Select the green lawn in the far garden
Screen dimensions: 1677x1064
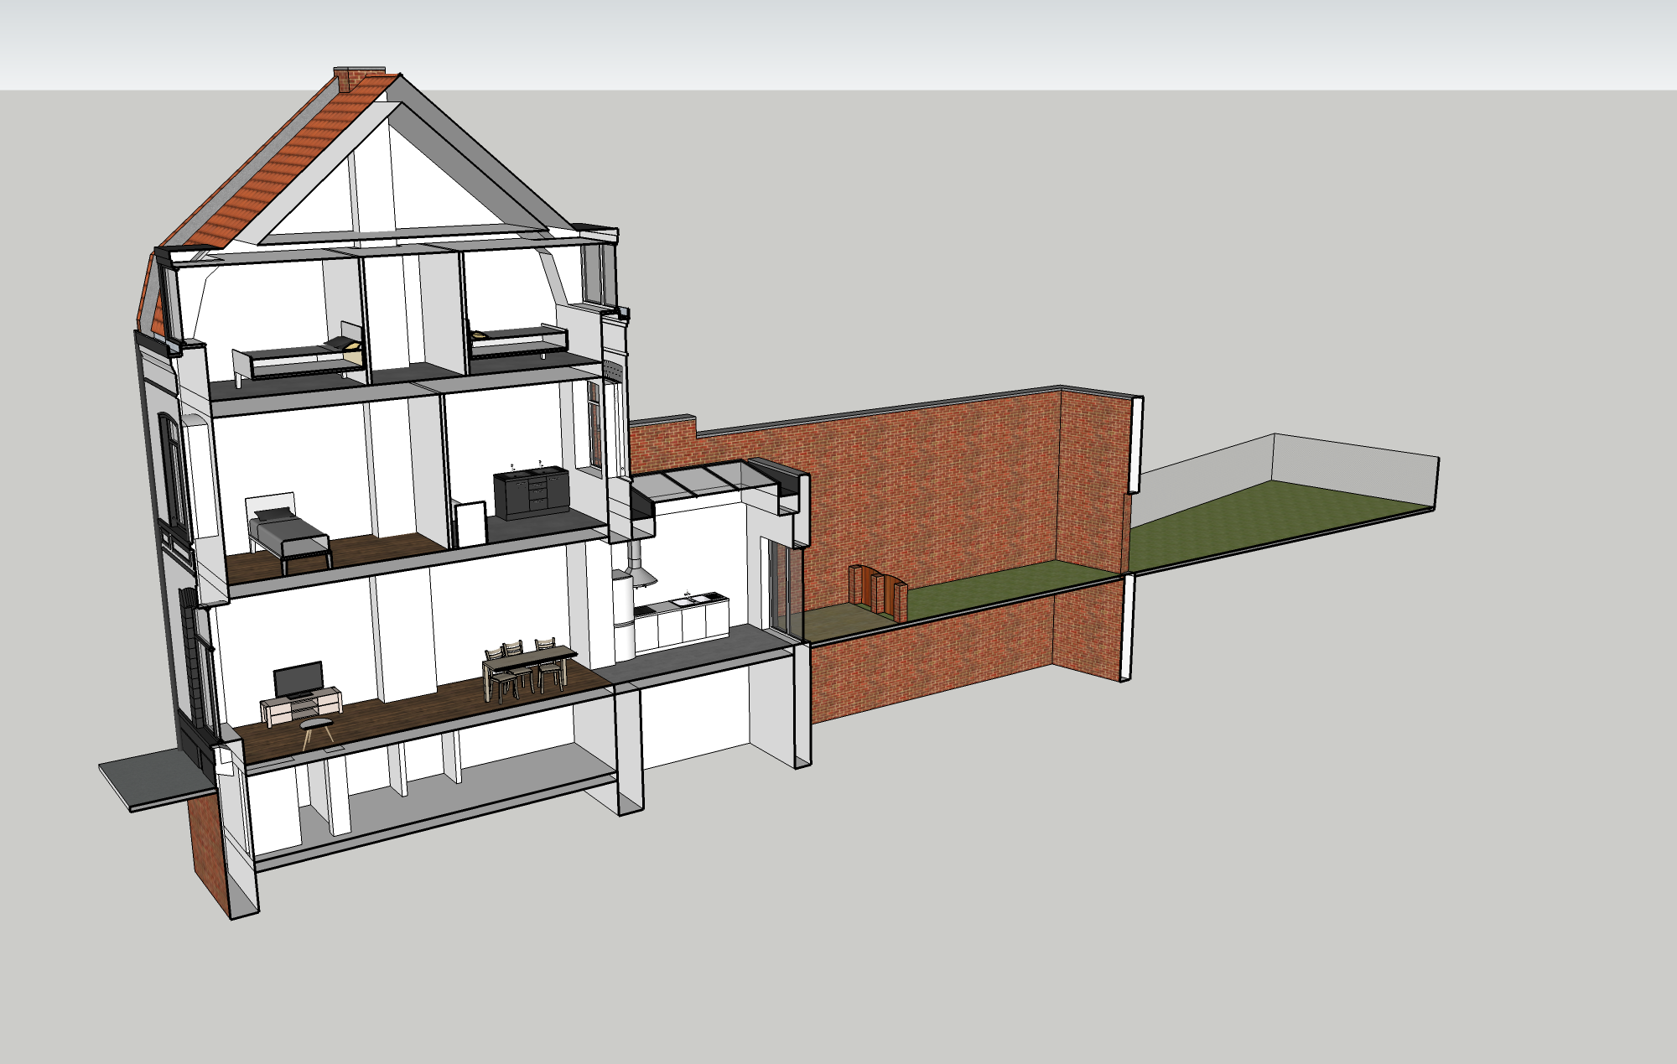pyautogui.click(x=1278, y=525)
